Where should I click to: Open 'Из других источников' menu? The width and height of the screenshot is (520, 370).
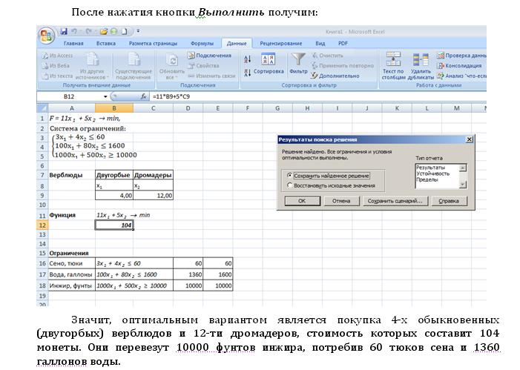pyautogui.click(x=92, y=66)
